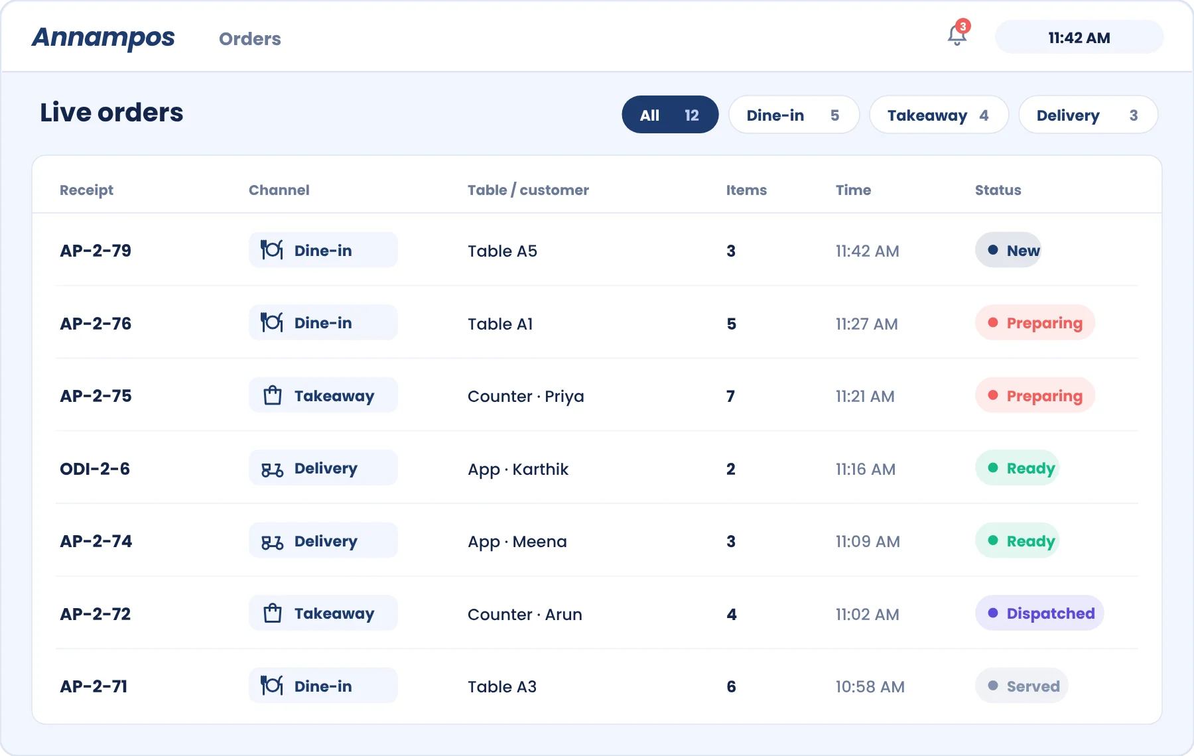
Task: Select the App · Karthik cell
Action: 518,470
